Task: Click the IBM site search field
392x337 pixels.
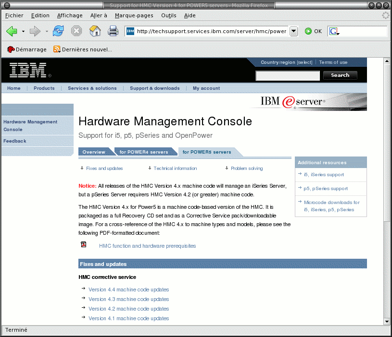Action: (288, 75)
